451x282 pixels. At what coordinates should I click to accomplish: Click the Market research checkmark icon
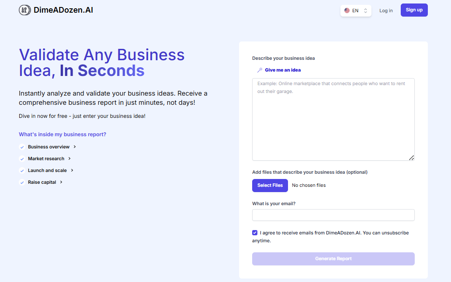coord(22,159)
